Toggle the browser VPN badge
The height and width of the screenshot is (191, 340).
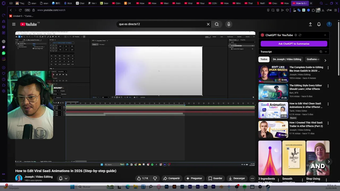click(27, 10)
